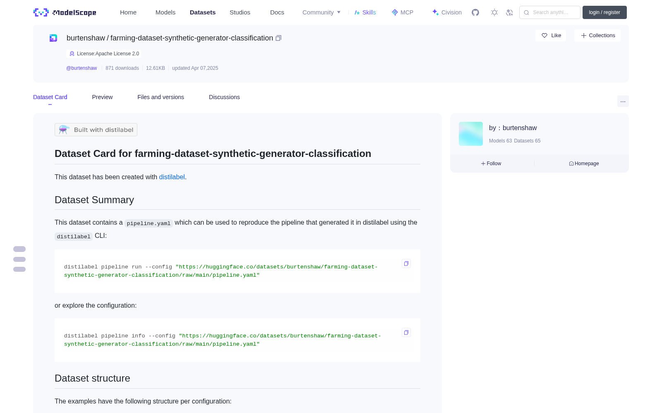Go to the Discussions tab
The width and height of the screenshot is (662, 413).
coord(224,97)
